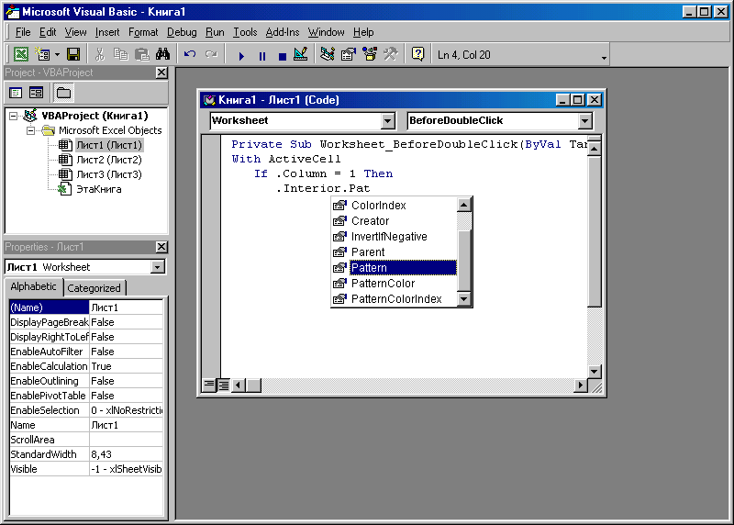Screen dimensions: 734x525
Task: Select ЭтаКнига in project tree
Action: tap(99, 189)
